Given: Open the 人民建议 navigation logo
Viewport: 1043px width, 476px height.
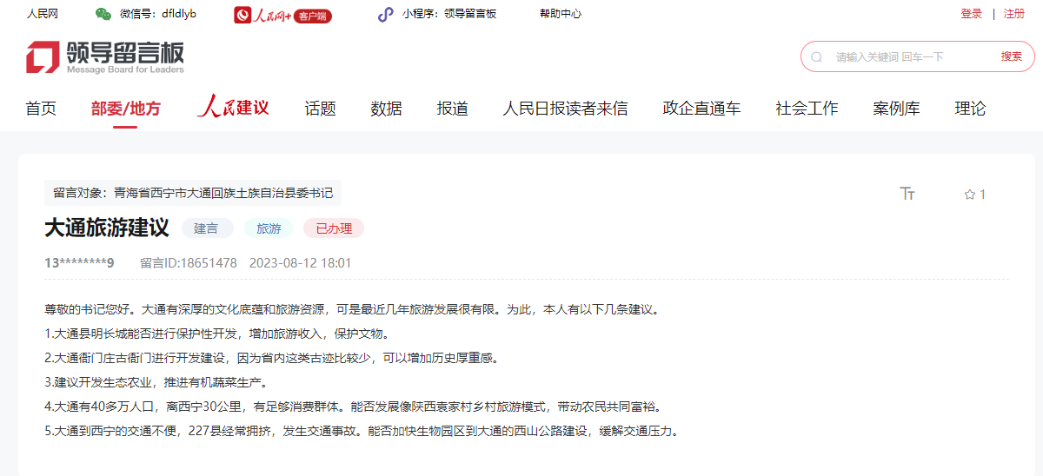Looking at the screenshot, I should point(233,108).
